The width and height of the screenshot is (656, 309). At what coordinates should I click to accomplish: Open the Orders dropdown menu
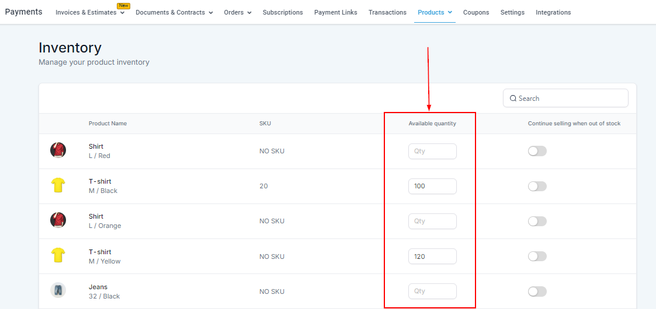tap(238, 12)
